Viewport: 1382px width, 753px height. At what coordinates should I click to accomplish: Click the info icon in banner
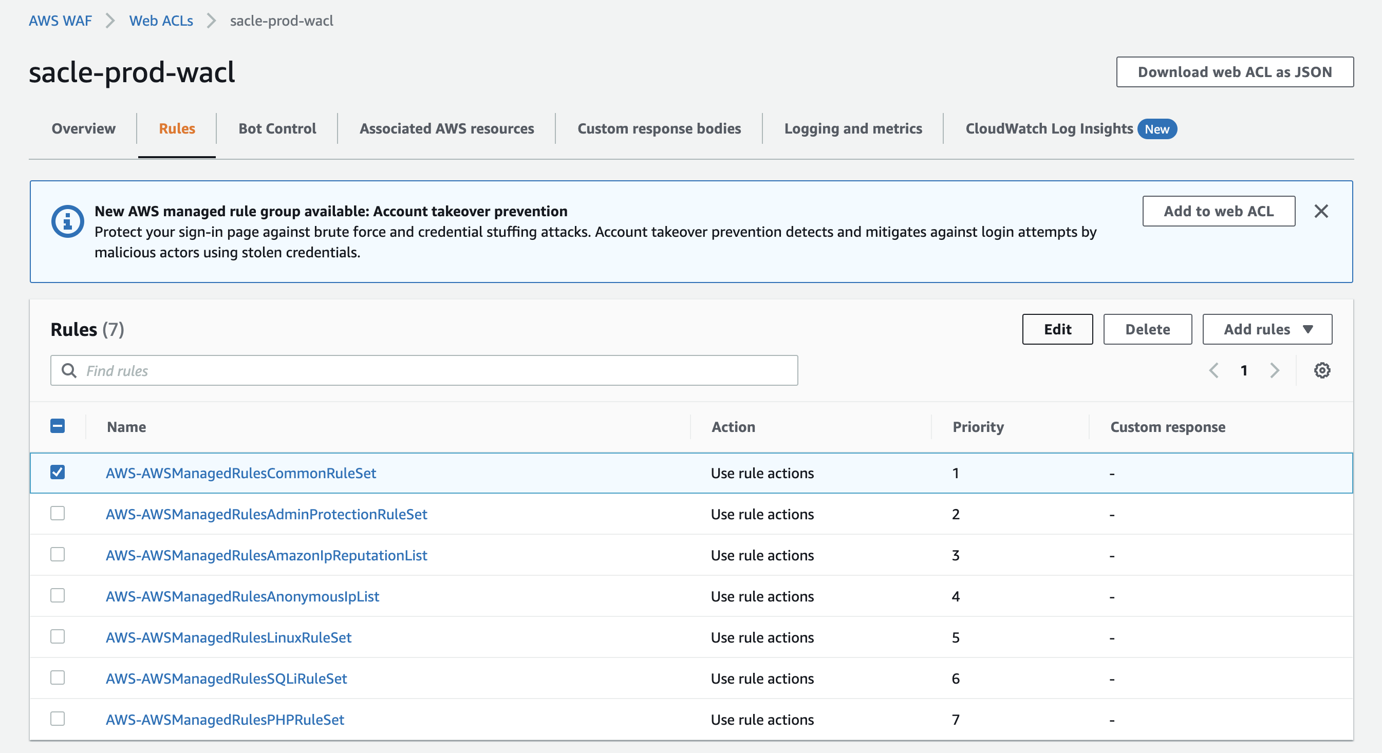coord(67,221)
